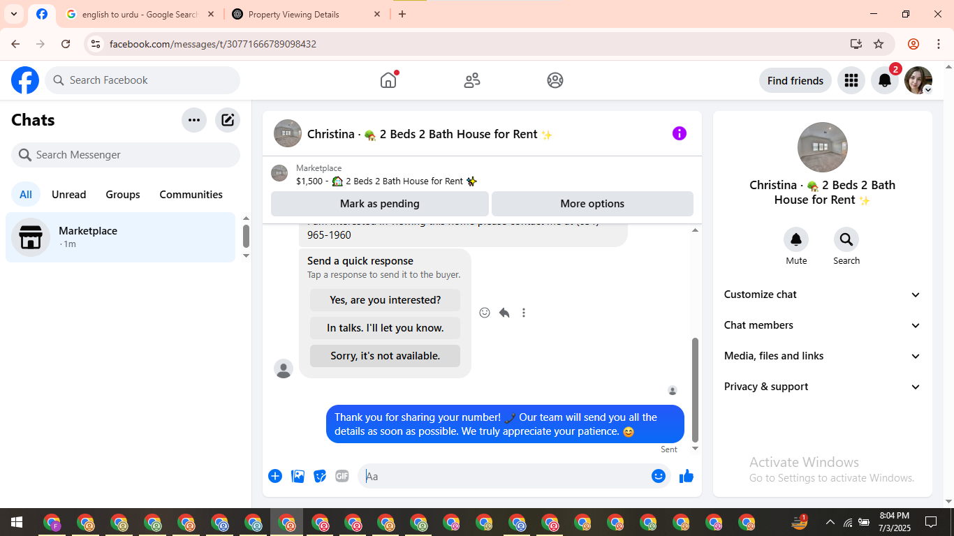Screen dimensions: 954x536
Task: Reload the page in Chrome
Action: [x=66, y=44]
